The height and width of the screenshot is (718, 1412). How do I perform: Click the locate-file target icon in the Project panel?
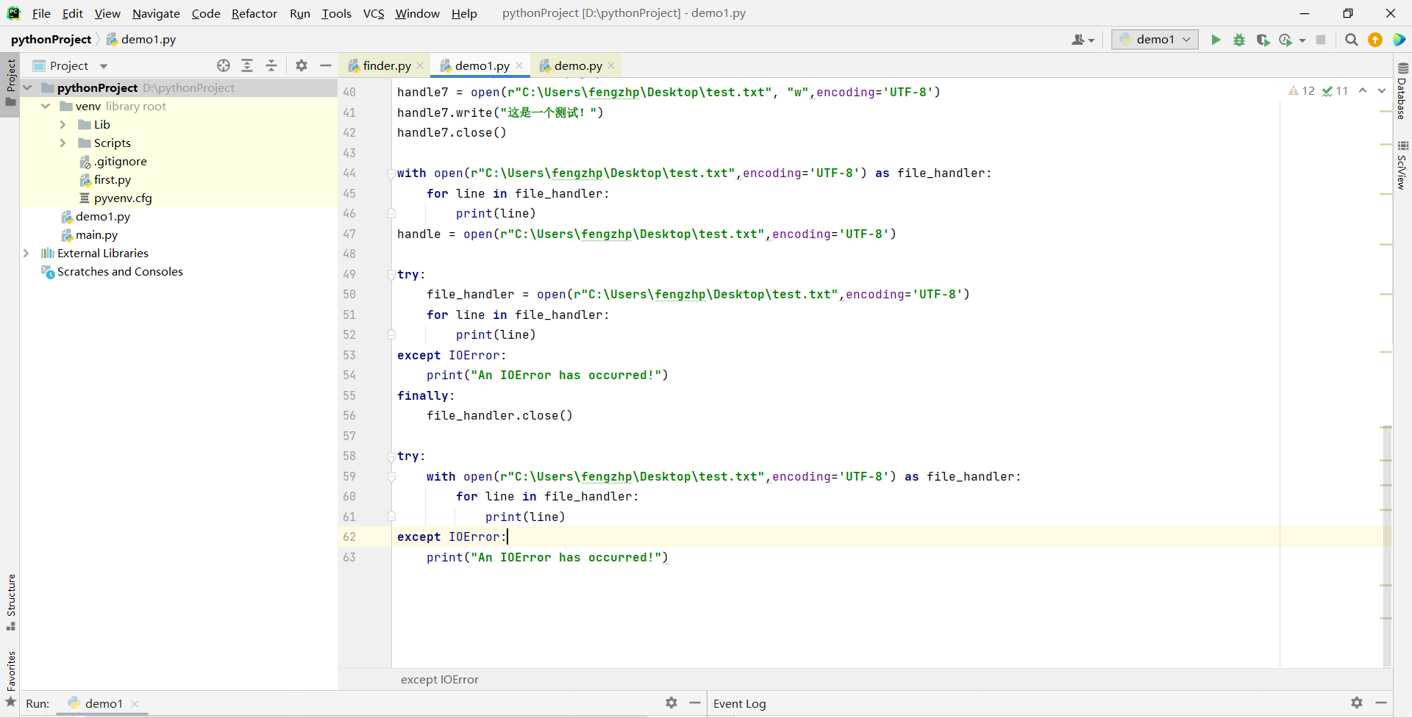pos(224,65)
